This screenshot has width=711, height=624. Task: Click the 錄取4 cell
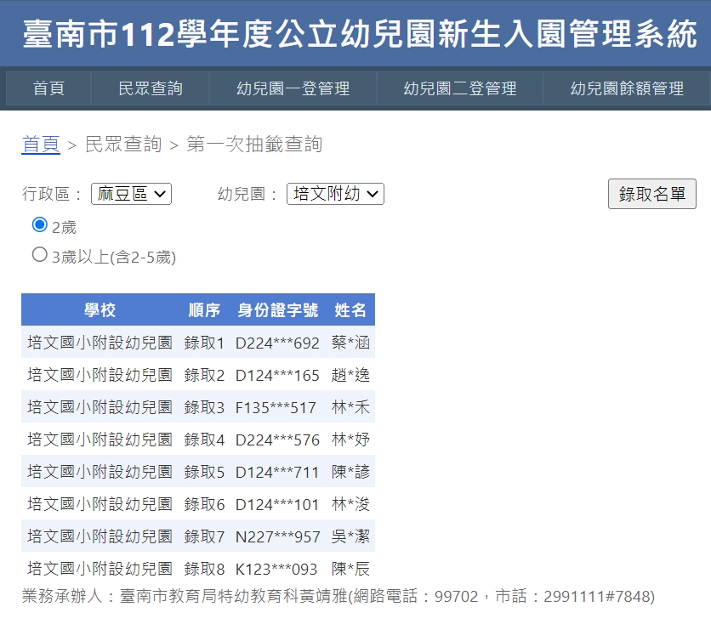coord(204,440)
